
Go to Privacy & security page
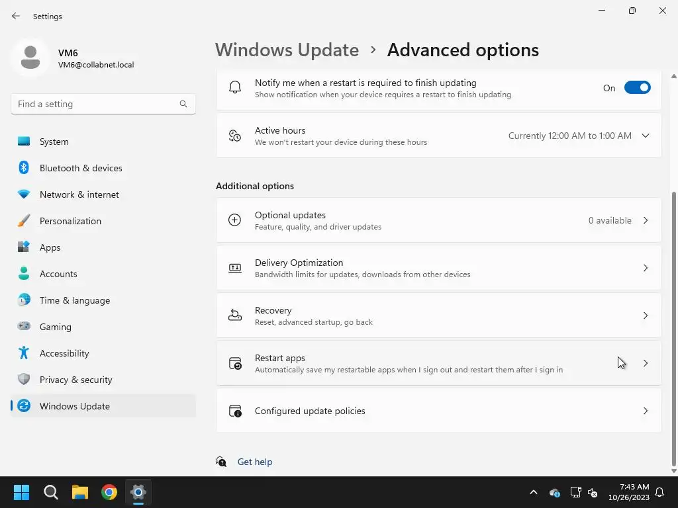pyautogui.click(x=103, y=379)
